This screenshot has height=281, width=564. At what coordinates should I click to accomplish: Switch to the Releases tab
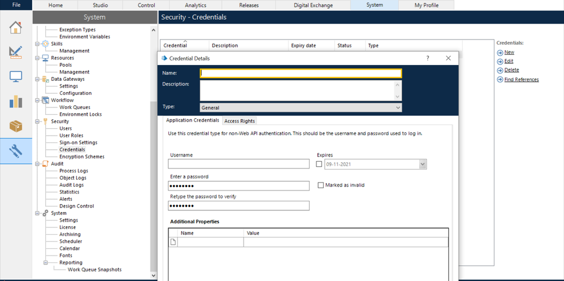[x=249, y=5]
